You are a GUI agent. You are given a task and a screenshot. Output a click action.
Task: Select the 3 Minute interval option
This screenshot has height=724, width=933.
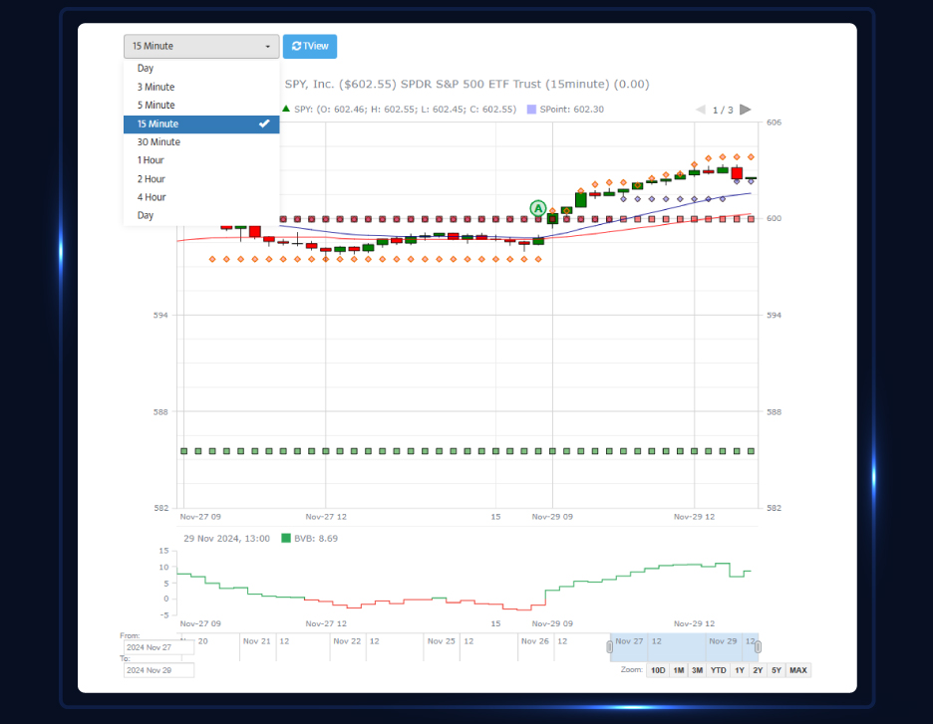coord(156,87)
